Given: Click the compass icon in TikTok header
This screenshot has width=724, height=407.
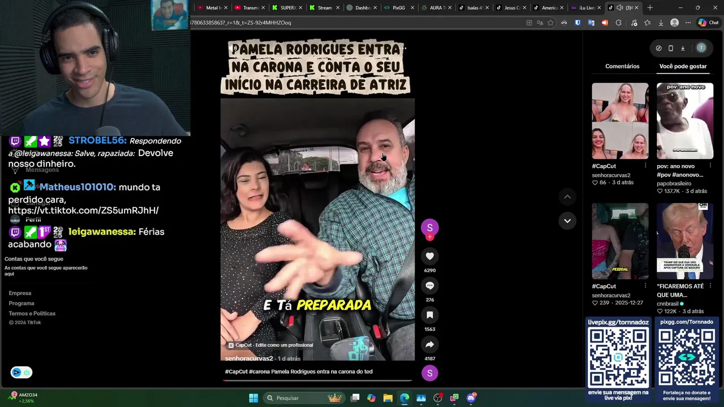Looking at the screenshot, I should coord(658,48).
